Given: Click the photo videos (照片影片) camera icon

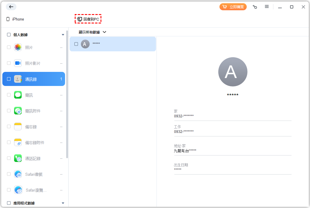Looking at the screenshot, I should coord(18,63).
